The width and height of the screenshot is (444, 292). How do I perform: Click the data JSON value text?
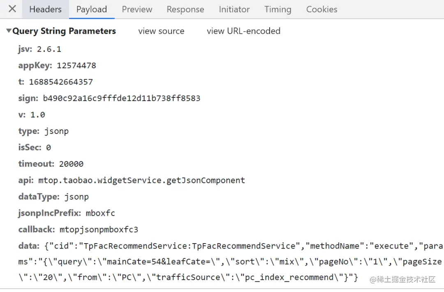[231, 262]
